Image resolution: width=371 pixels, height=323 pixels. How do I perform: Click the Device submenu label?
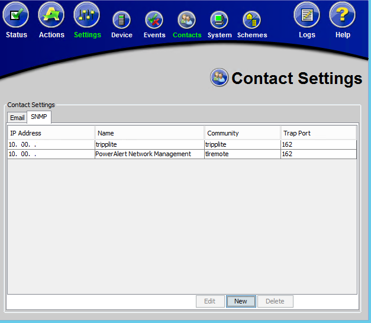(122, 35)
